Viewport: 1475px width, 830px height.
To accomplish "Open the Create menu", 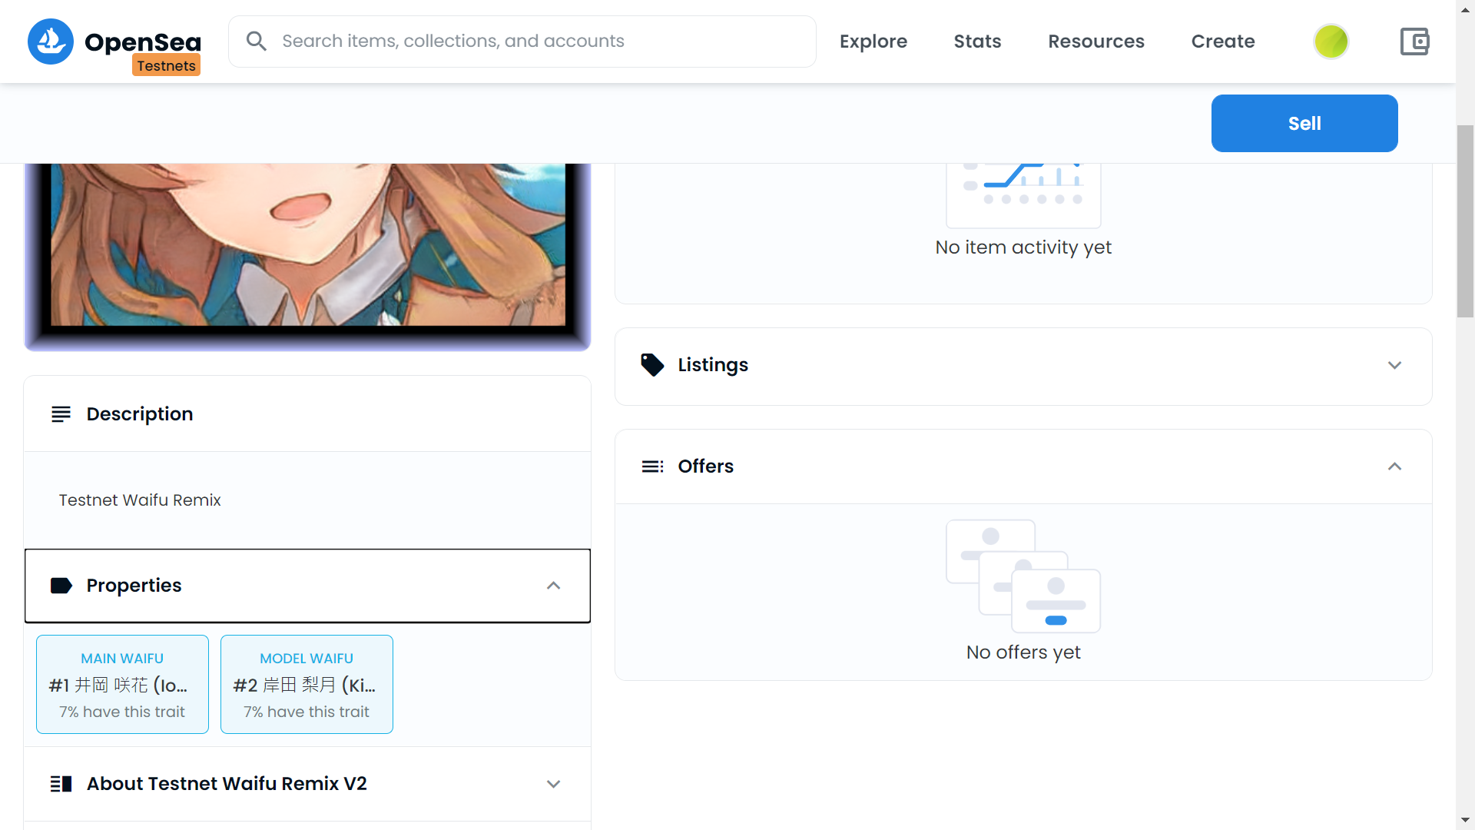I will point(1223,41).
